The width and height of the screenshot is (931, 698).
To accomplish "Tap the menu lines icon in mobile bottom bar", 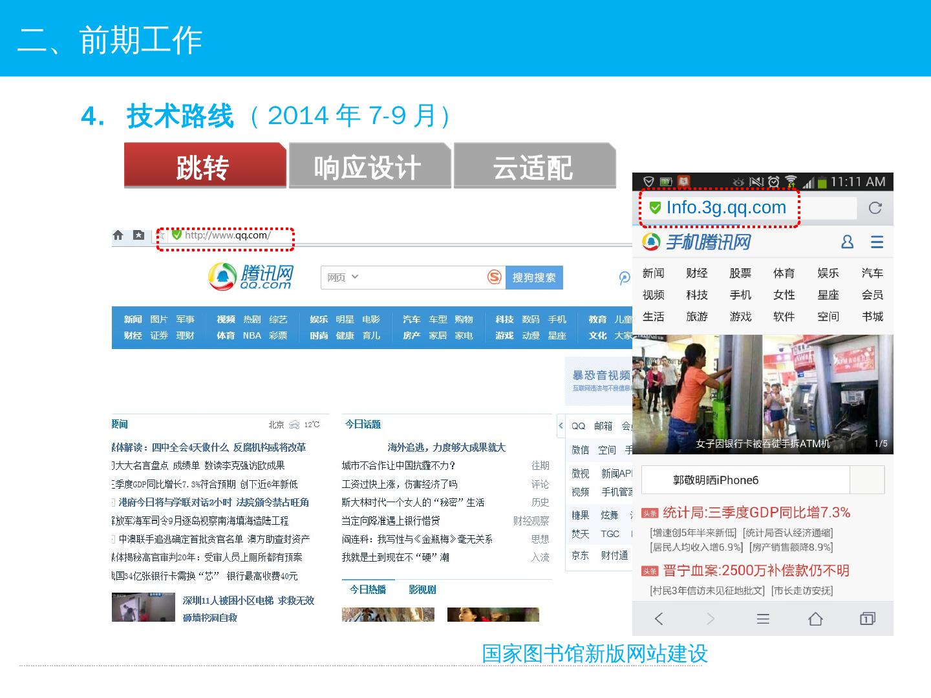I will 763,619.
